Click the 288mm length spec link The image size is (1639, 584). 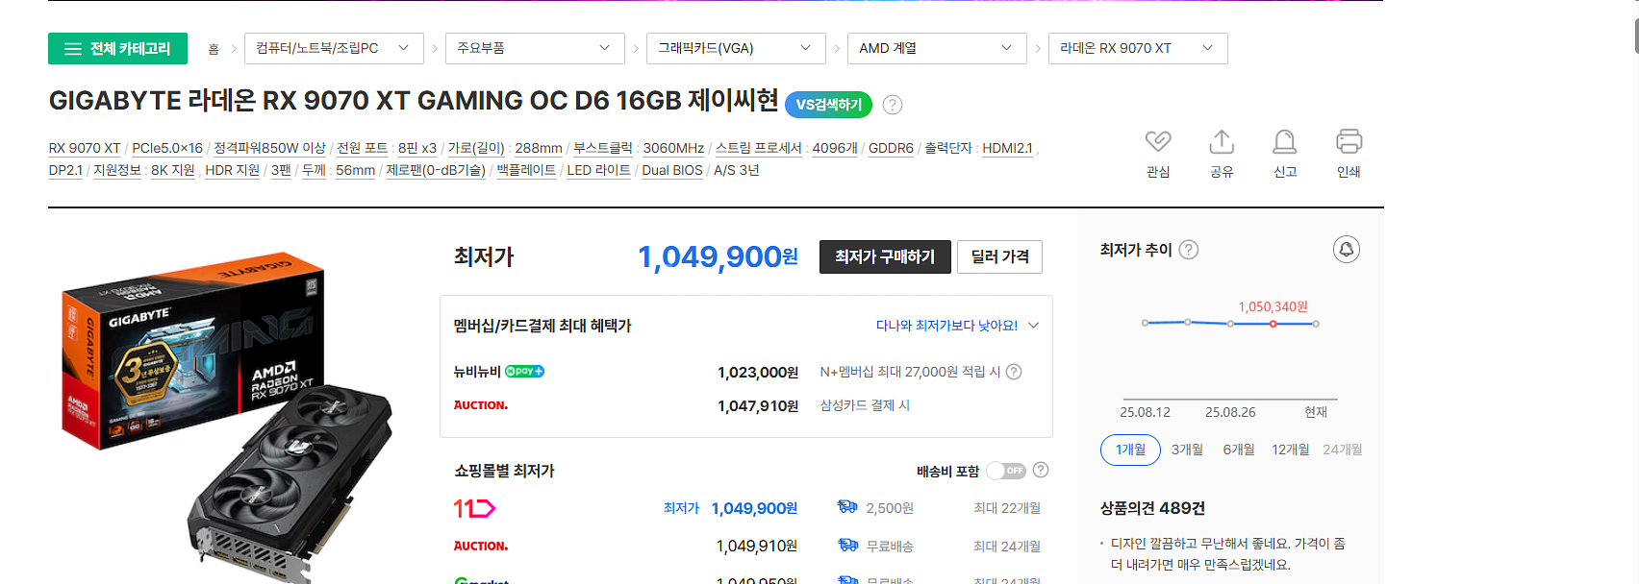[539, 148]
